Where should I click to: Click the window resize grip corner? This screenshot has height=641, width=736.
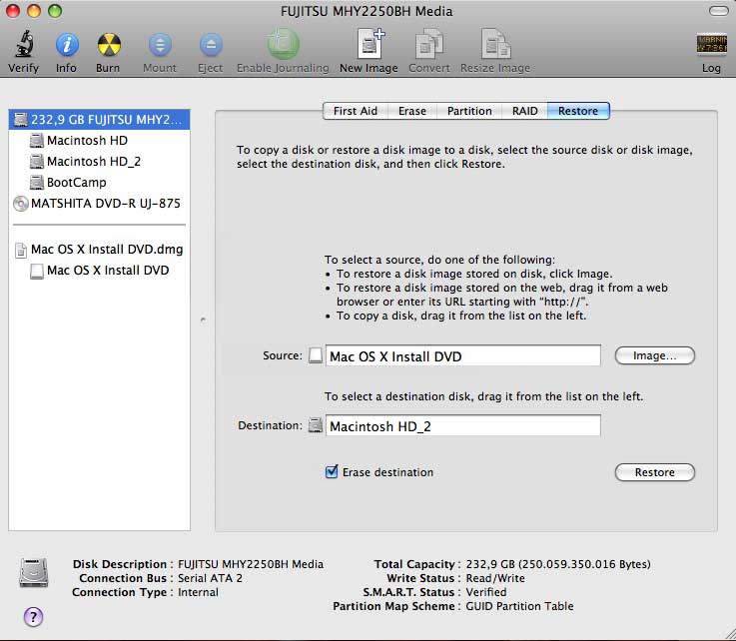point(728,633)
